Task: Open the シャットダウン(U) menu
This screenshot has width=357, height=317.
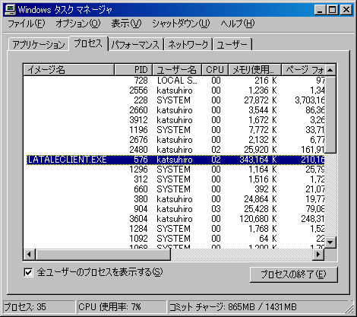Action: point(181,24)
